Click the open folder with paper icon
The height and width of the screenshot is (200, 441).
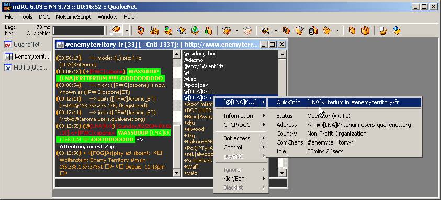coord(300,30)
